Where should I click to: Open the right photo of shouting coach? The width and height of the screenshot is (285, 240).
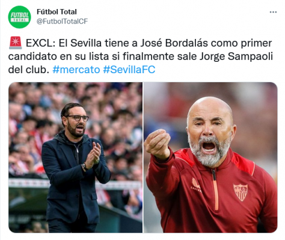[x=210, y=157]
